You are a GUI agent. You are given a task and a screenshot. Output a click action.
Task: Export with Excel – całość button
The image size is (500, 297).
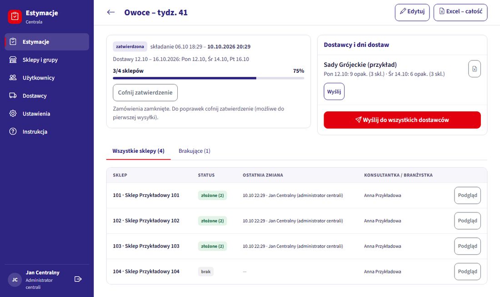(460, 12)
